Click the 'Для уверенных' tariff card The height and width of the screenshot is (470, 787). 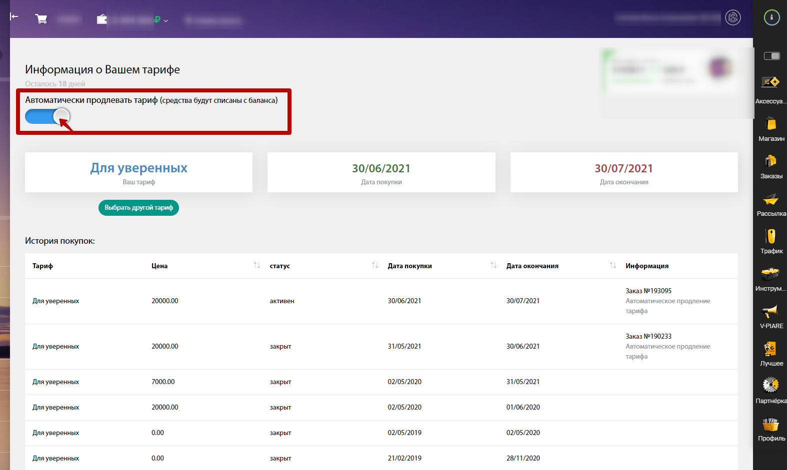[x=138, y=172]
